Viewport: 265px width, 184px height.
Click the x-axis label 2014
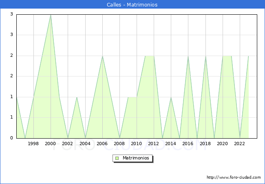171,144
